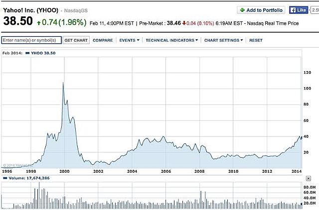
Task: Click the current price marker at chart end
Action: (x=301, y=138)
